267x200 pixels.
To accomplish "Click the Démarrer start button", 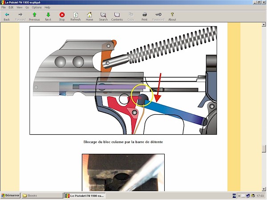I will click(11, 196).
